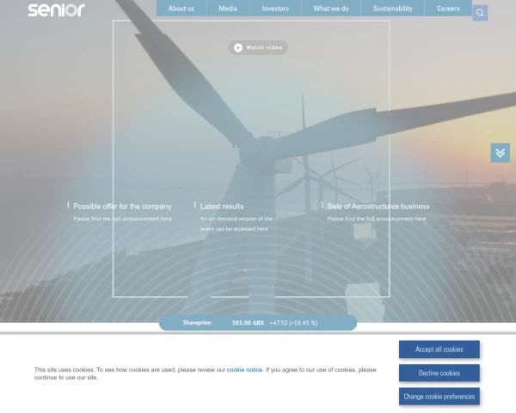Click the 305.00 GBX share value

pyautogui.click(x=248, y=324)
